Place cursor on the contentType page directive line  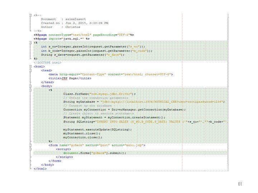tap(84, 35)
